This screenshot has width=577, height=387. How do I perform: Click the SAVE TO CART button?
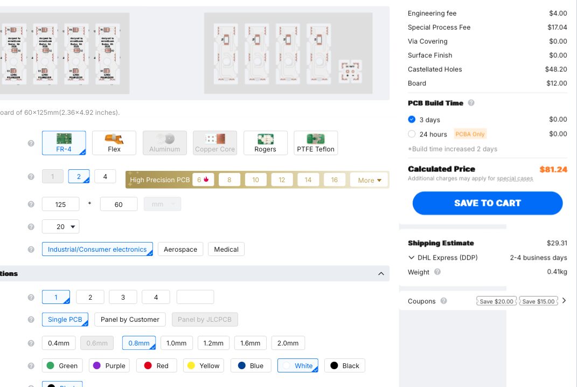(488, 203)
